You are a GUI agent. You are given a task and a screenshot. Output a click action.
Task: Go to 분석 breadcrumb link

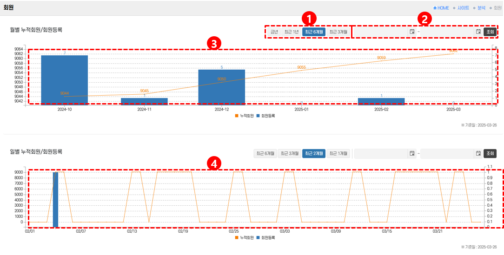[x=481, y=8]
